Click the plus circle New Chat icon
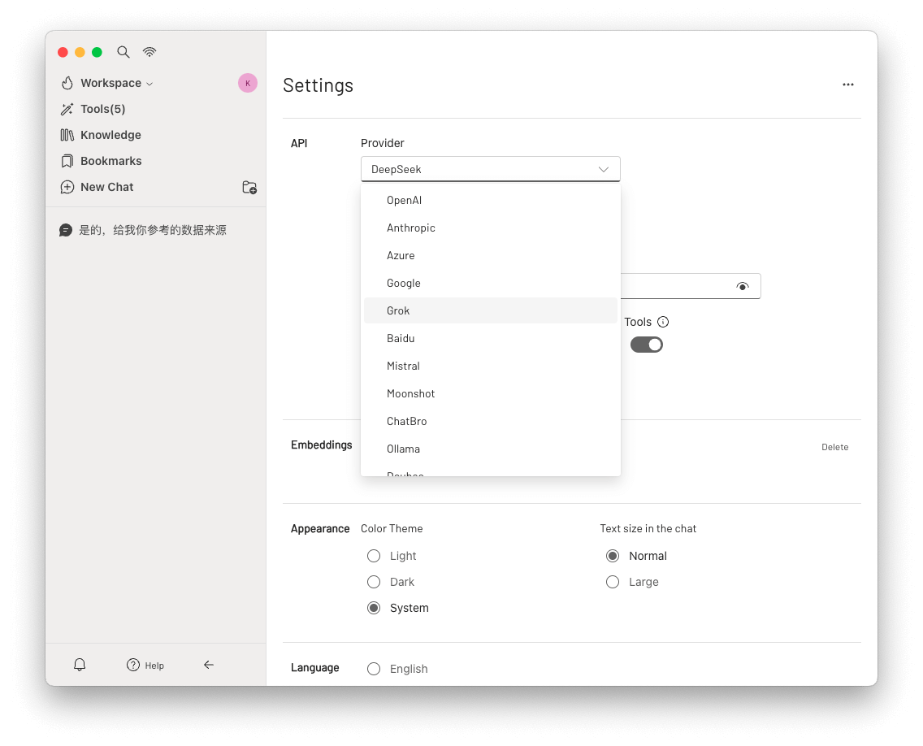The height and width of the screenshot is (746, 923). 67,187
